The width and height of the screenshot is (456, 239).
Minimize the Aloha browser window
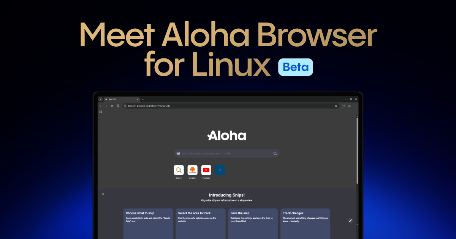pyautogui.click(x=345, y=99)
